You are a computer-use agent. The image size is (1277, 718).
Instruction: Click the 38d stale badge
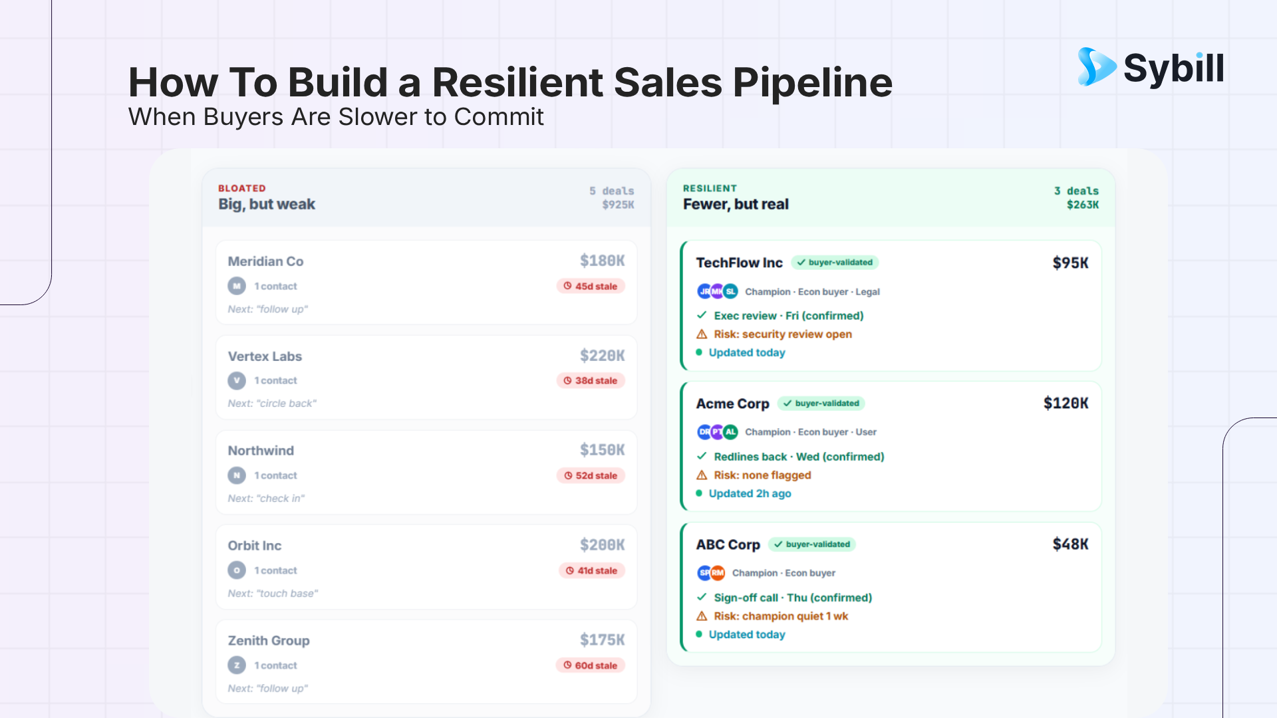pyautogui.click(x=591, y=380)
